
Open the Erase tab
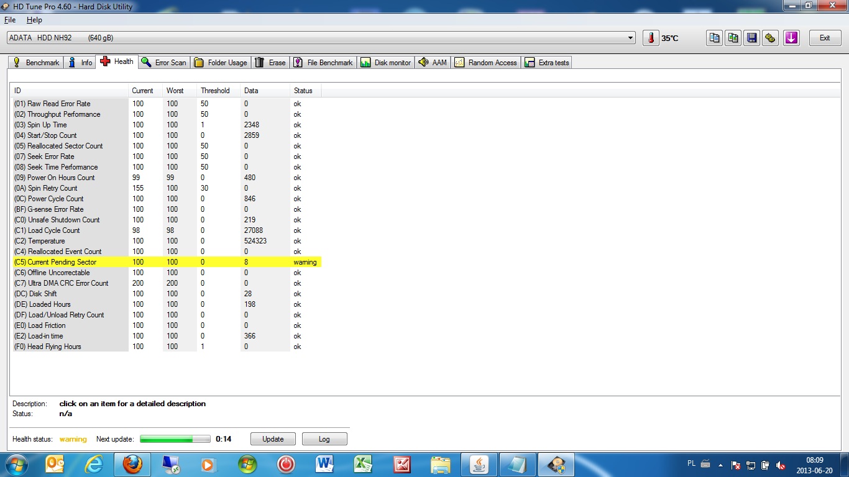pos(270,63)
